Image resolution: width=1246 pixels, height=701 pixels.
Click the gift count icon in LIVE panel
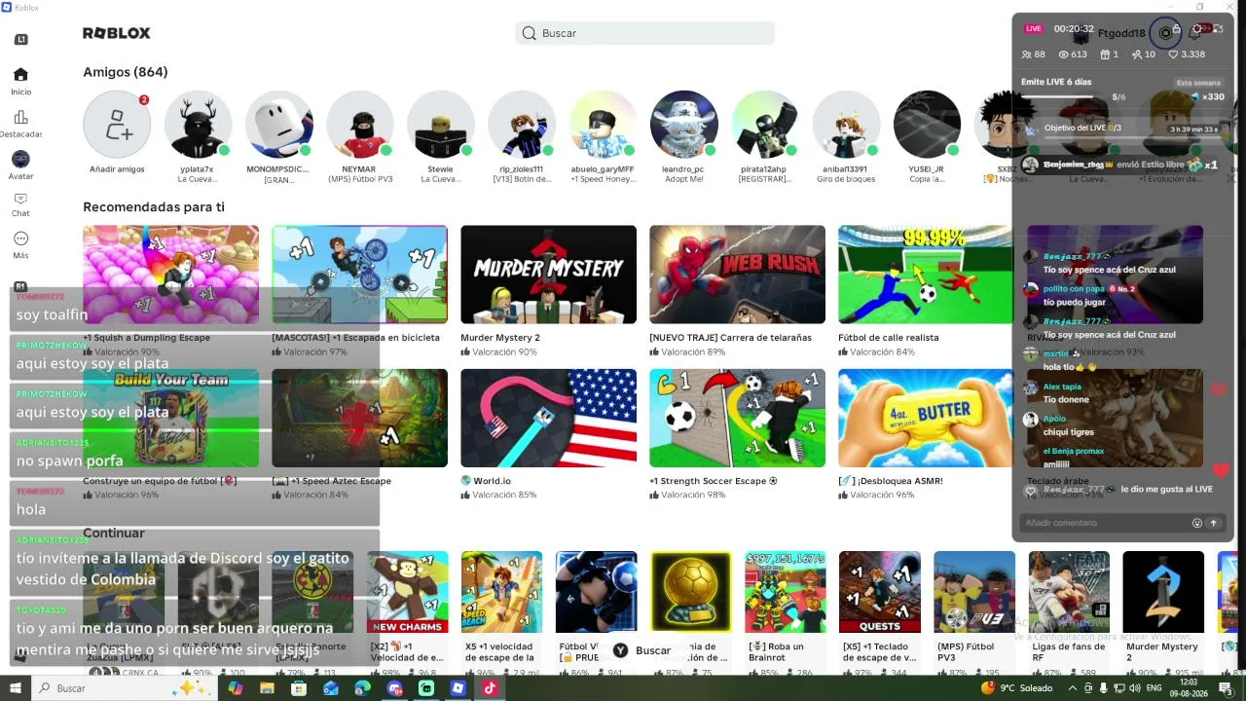[x=1110, y=55]
